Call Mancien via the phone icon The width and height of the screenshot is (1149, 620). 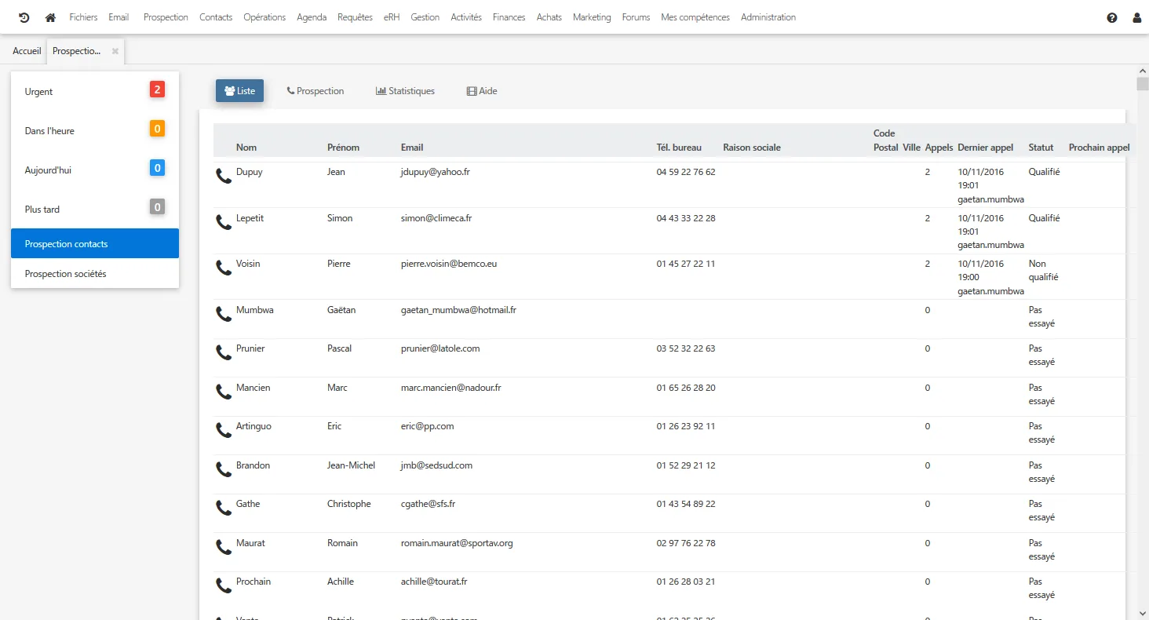pos(224,392)
